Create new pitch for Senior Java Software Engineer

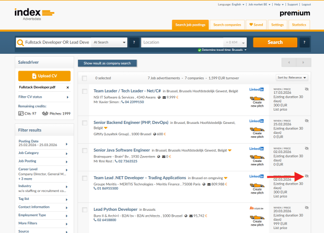257,160
